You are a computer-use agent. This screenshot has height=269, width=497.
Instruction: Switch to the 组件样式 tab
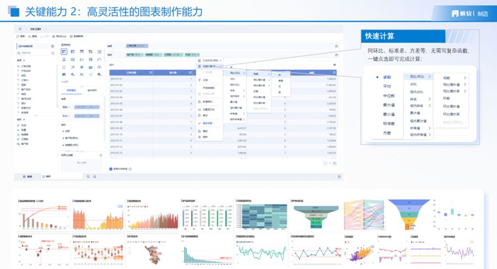tap(92, 90)
